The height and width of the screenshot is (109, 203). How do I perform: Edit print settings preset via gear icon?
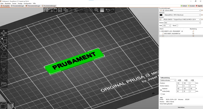(x=202, y=10)
